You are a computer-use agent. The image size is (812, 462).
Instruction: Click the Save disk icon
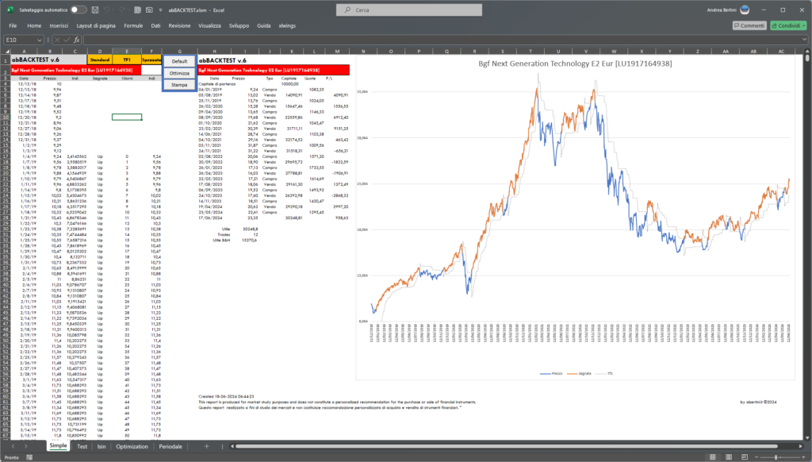click(x=95, y=10)
